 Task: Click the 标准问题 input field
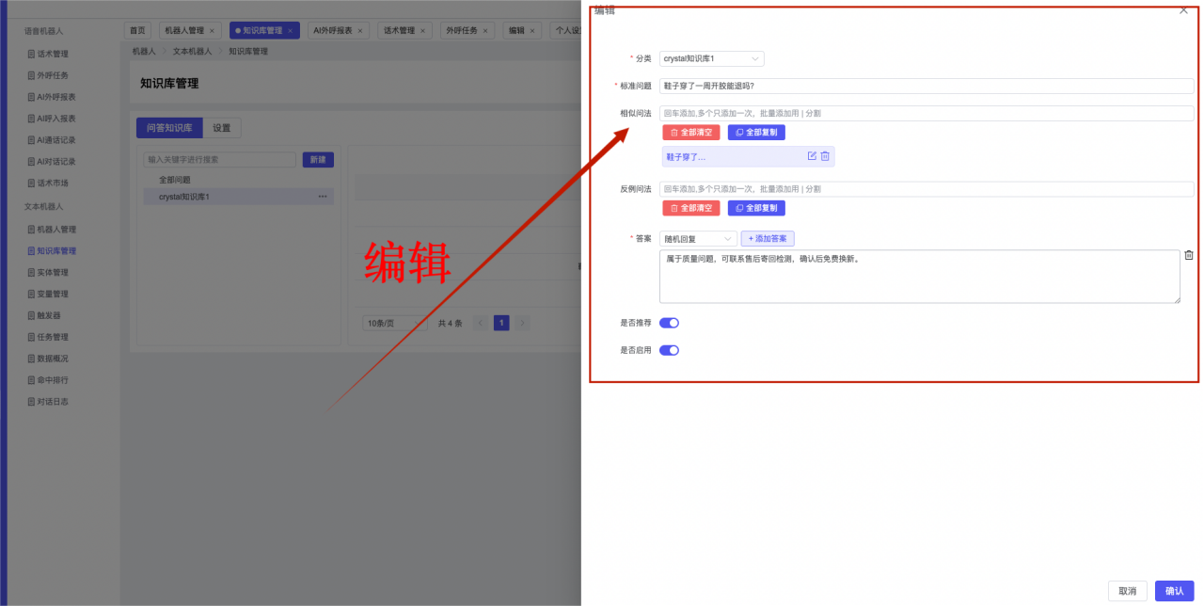[x=927, y=86]
